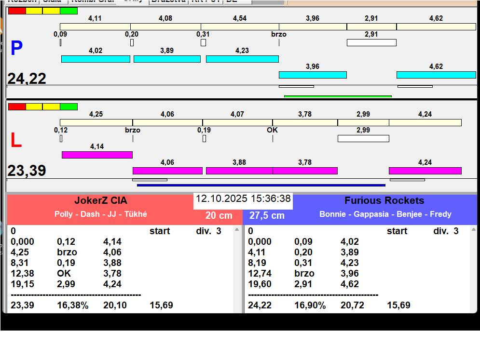Select the beige 4,25 bar in lane L
This screenshot has width=480, height=345.
(x=96, y=123)
